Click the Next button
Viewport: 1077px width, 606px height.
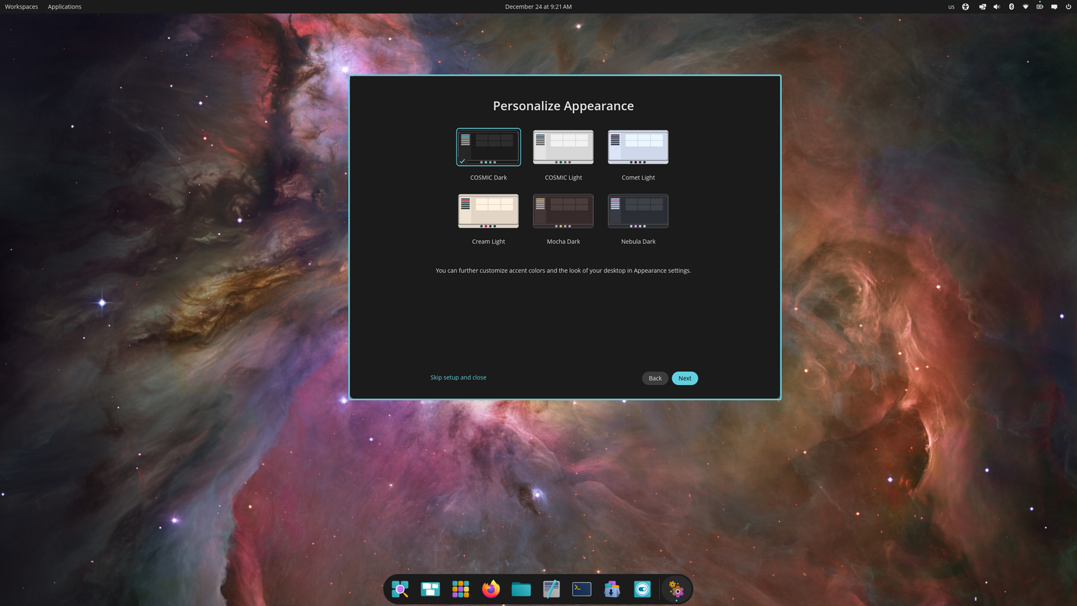(x=684, y=378)
